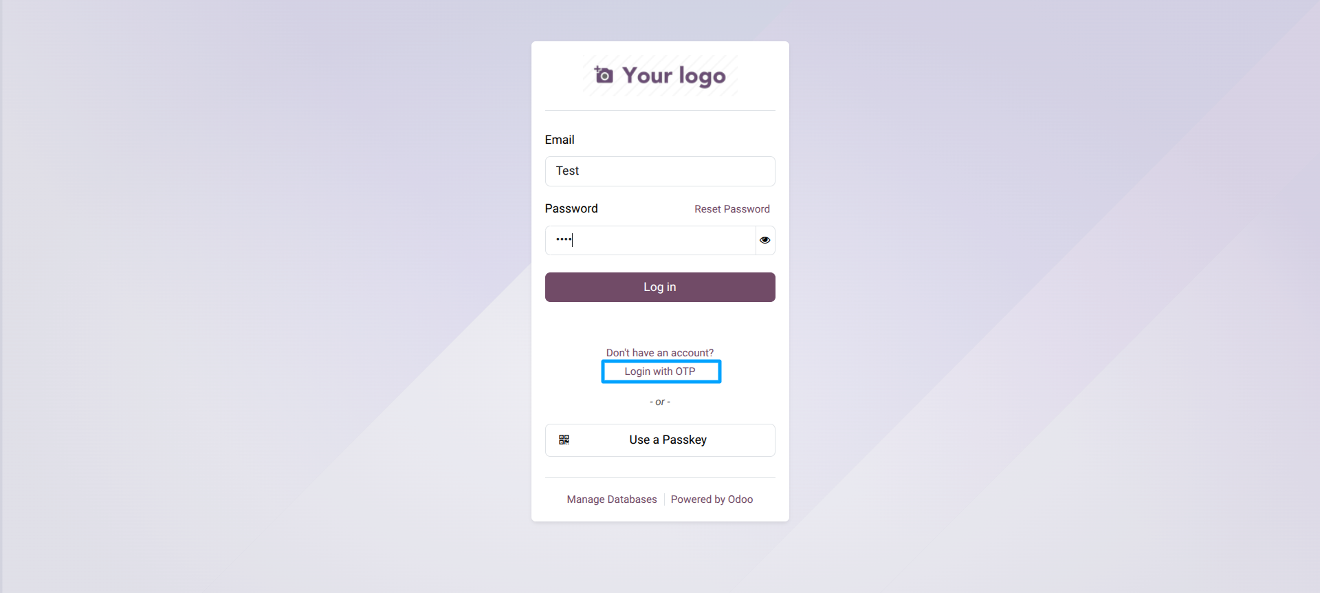This screenshot has height=593, width=1320.
Task: Select the 'Use a Passkey' label
Action: coord(668,440)
